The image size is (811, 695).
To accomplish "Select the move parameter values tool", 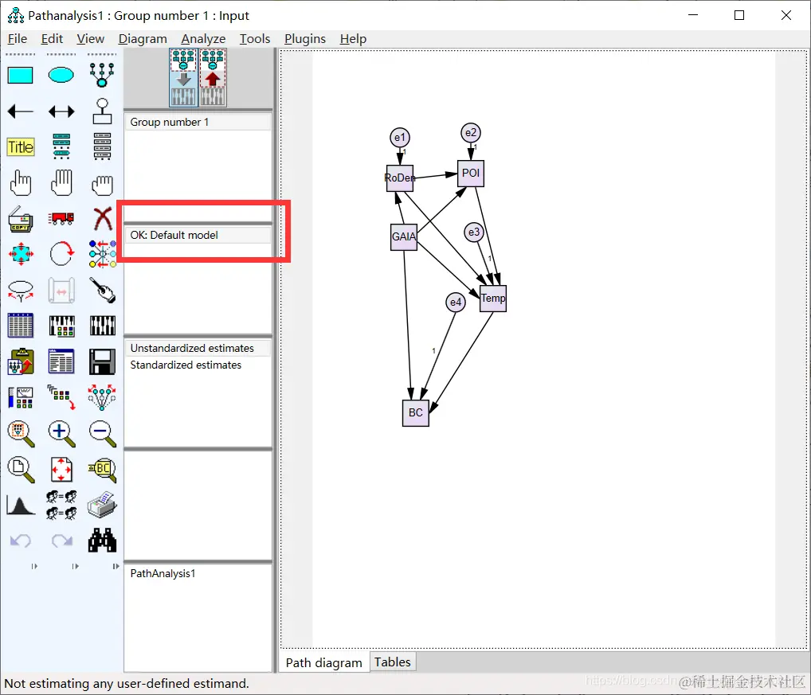I will pyautogui.click(x=20, y=291).
